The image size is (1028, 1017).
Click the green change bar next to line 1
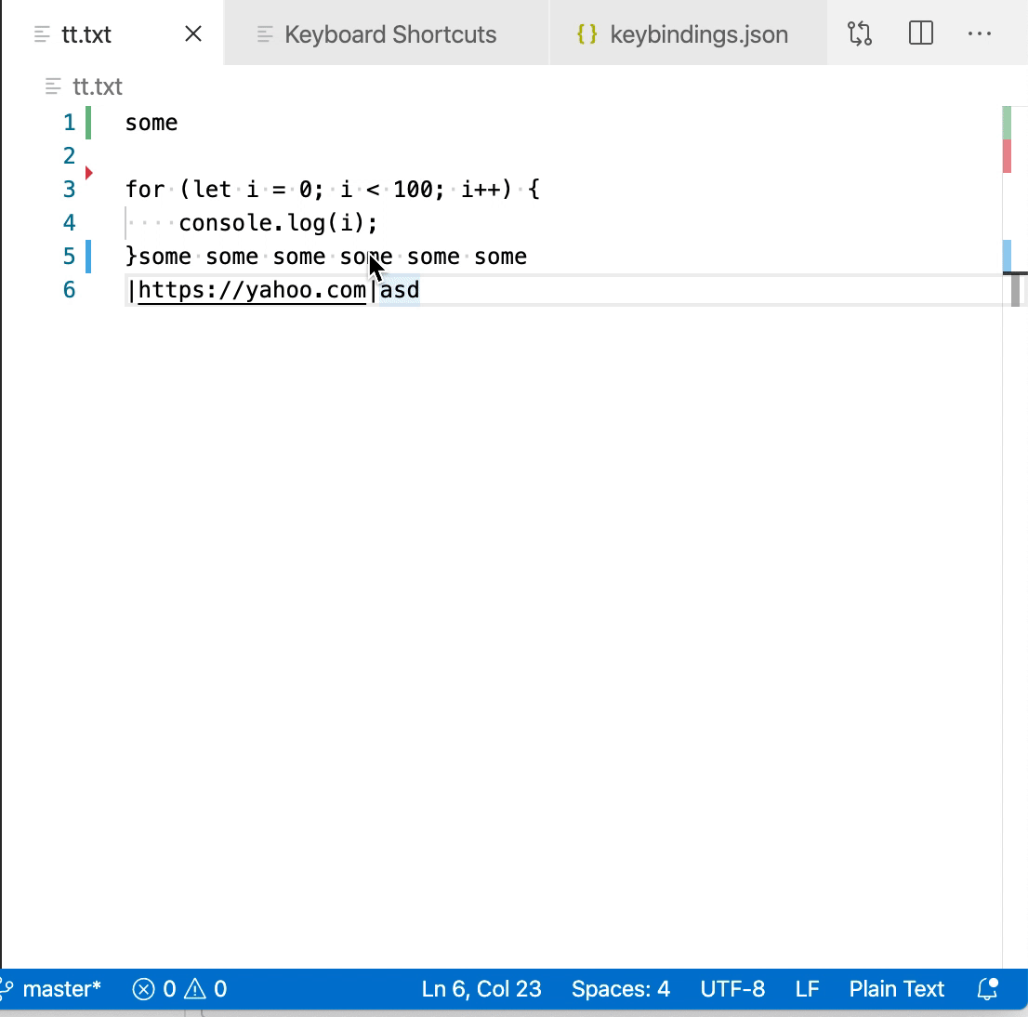tap(87, 122)
